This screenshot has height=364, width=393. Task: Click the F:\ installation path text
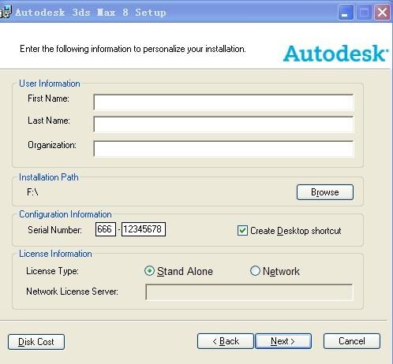click(x=32, y=192)
